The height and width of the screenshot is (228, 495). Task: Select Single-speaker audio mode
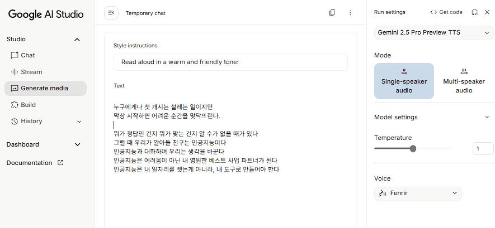[x=404, y=81]
